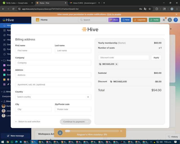Click the Buzz button in header
The height and width of the screenshot is (144, 180).
click(x=114, y=20)
